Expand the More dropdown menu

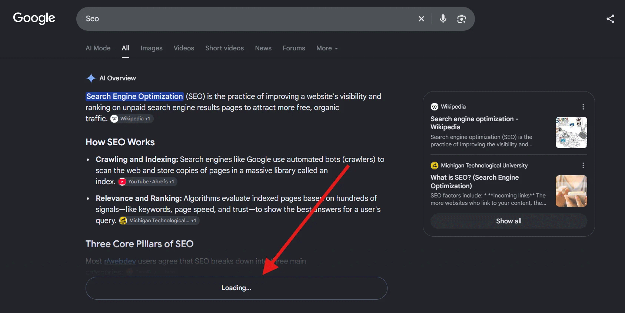[x=327, y=48]
